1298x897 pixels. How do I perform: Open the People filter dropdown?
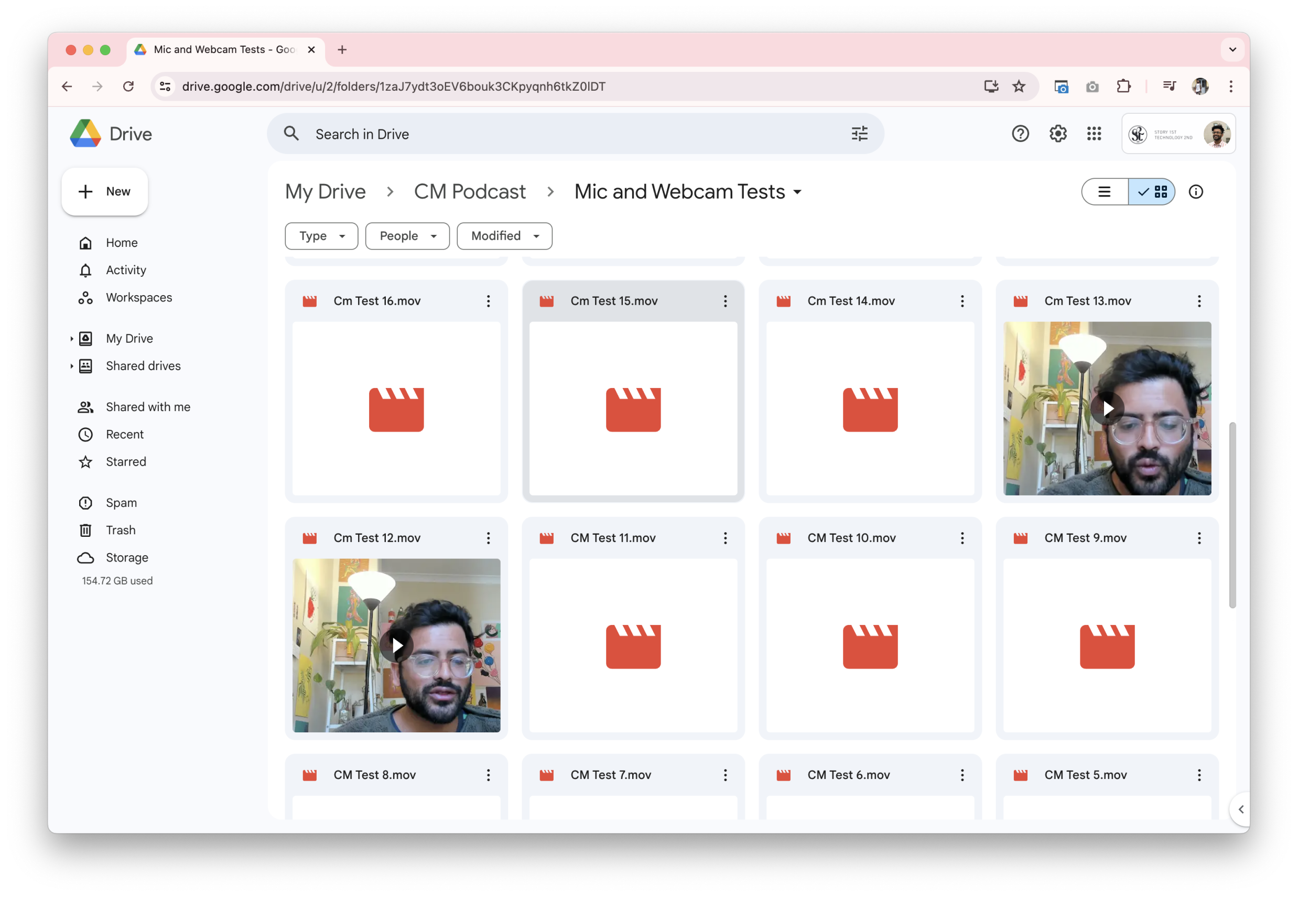point(407,235)
